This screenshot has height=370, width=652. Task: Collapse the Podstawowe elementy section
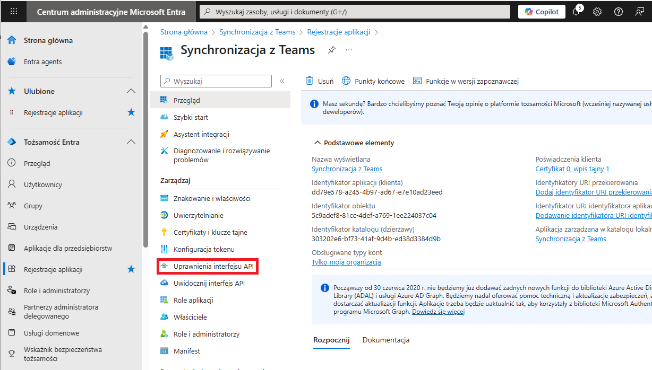[x=317, y=142]
